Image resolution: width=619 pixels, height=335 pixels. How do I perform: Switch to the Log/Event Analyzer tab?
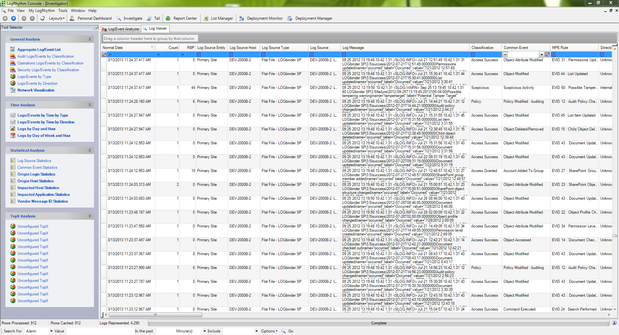coord(121,29)
